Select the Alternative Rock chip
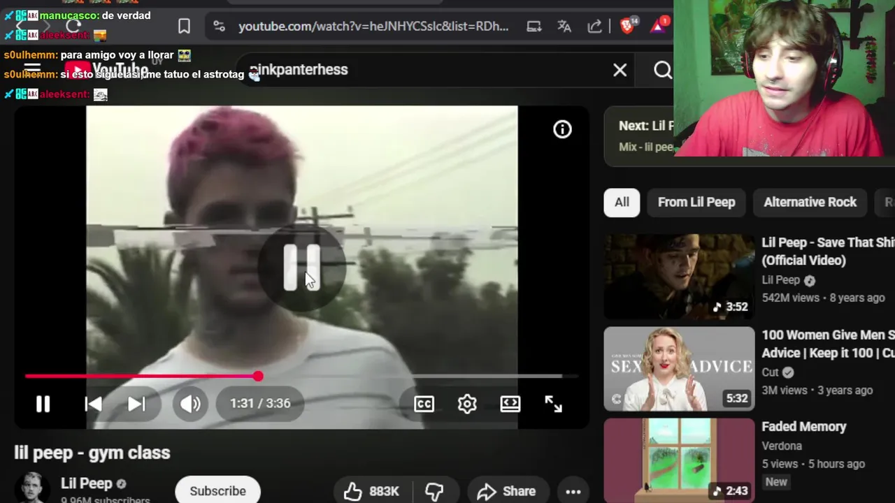 tap(810, 203)
